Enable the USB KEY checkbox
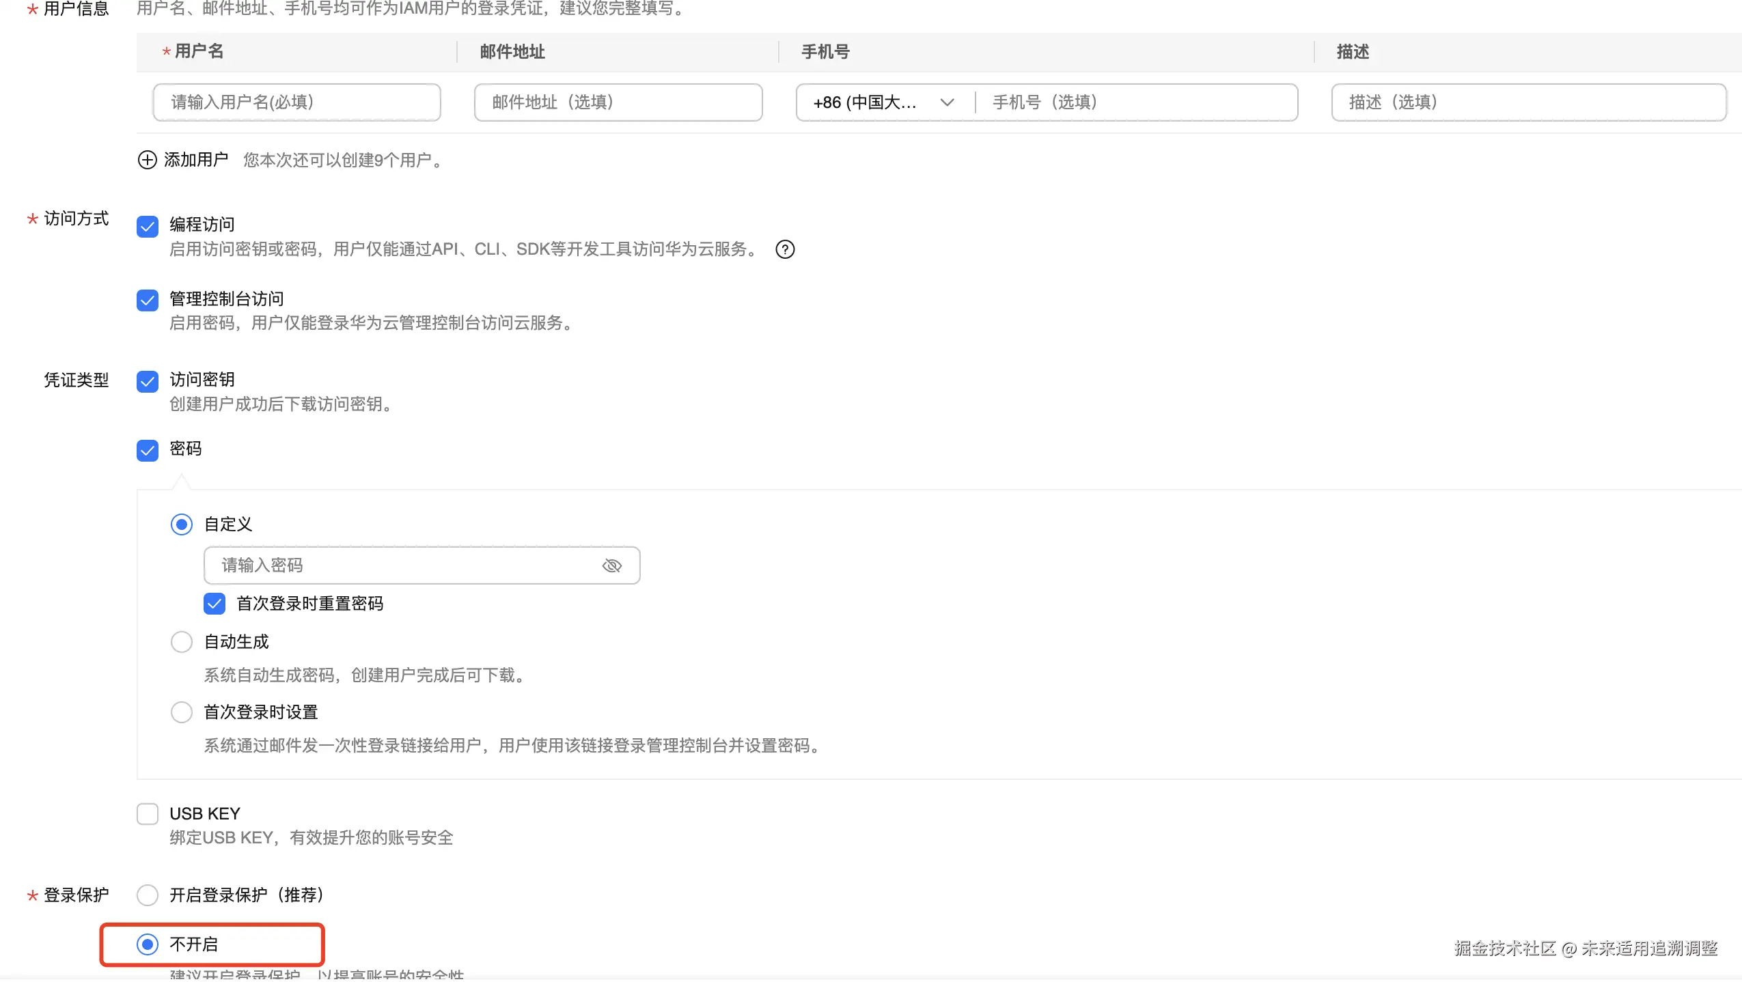This screenshot has width=1742, height=982. [x=148, y=814]
